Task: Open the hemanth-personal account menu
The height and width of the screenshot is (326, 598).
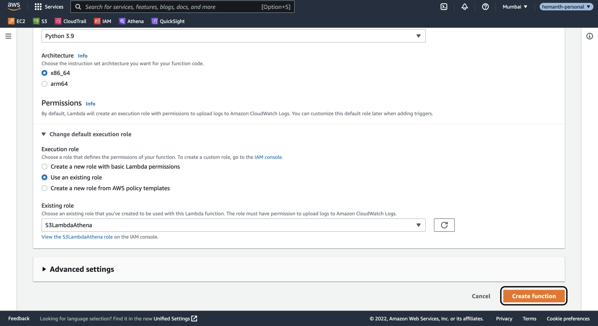Action: 566,6
